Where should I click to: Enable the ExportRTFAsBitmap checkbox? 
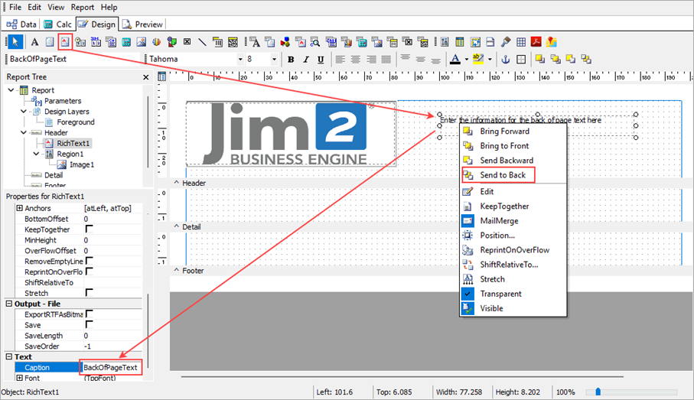coord(89,314)
